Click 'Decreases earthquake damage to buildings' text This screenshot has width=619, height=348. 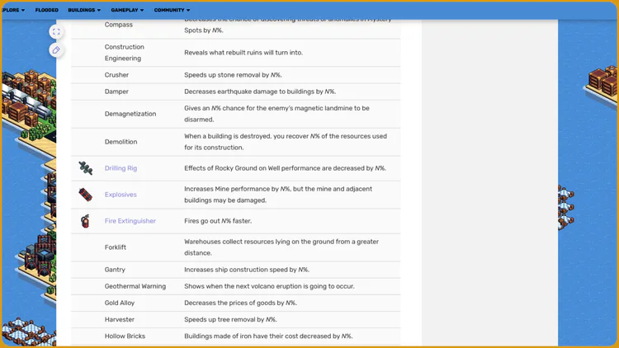[260, 92]
